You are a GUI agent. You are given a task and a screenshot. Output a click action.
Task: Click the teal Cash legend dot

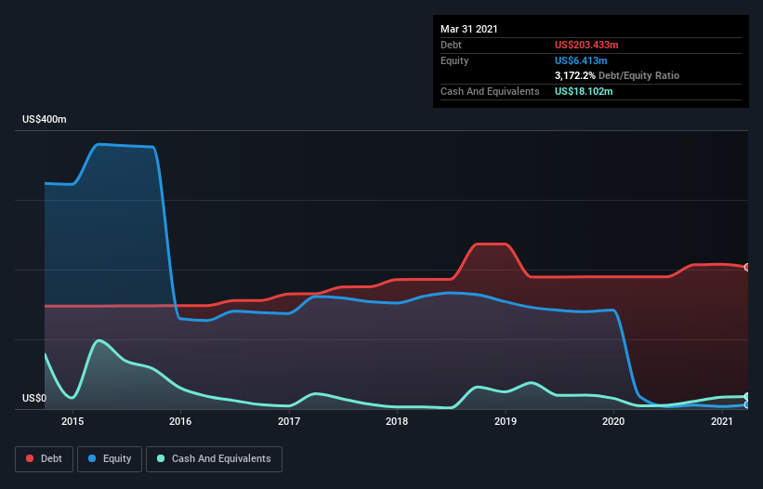pyautogui.click(x=161, y=458)
